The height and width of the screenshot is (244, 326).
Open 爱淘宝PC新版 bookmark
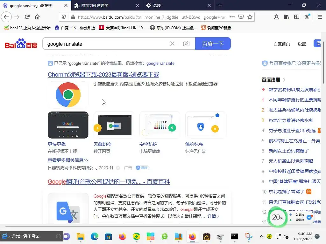click(x=216, y=28)
